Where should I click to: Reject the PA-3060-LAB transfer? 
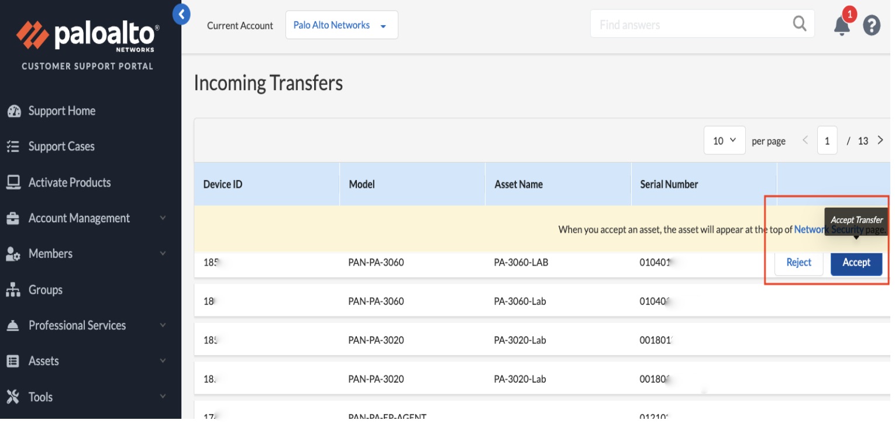coord(798,263)
